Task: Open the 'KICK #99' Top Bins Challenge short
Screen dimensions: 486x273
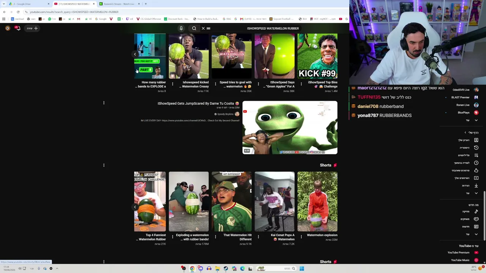Action: pyautogui.click(x=317, y=56)
